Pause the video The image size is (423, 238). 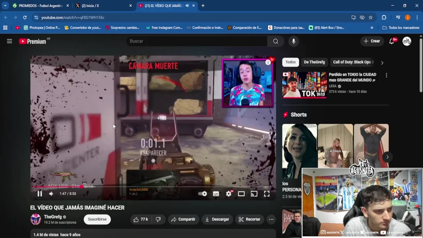pyautogui.click(x=40, y=194)
